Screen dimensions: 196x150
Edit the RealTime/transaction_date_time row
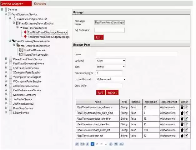tap(186, 113)
